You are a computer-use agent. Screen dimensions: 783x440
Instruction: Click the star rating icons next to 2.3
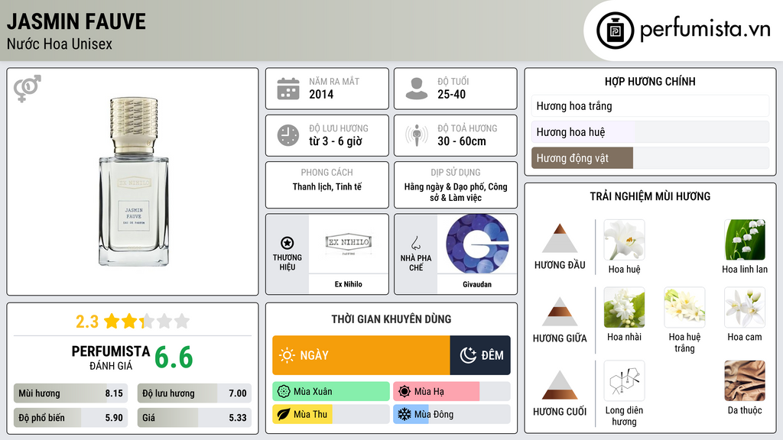point(147,322)
